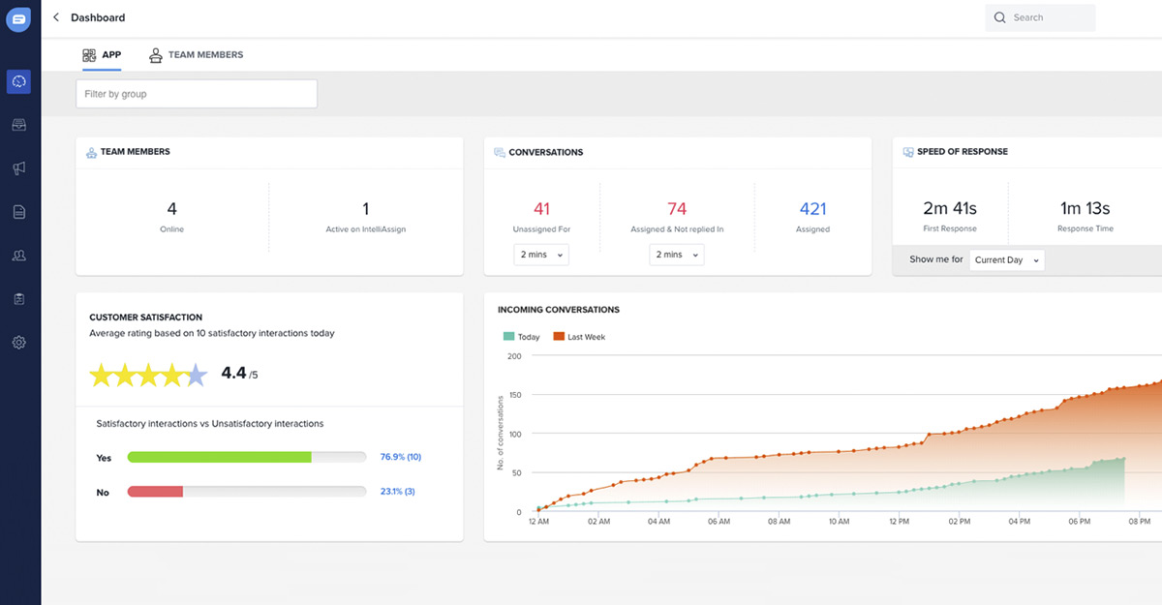This screenshot has height=605, width=1162.
Task: Open the inbox tray icon in the sidebar
Action: pos(18,125)
